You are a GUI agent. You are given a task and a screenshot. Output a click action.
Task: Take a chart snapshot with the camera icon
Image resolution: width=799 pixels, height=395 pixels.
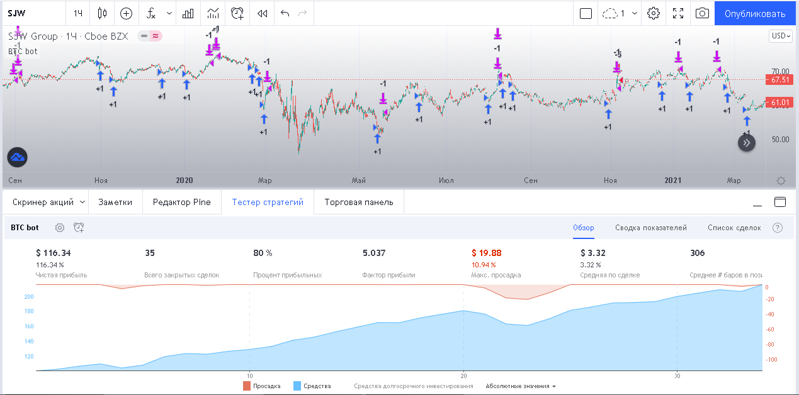click(702, 13)
